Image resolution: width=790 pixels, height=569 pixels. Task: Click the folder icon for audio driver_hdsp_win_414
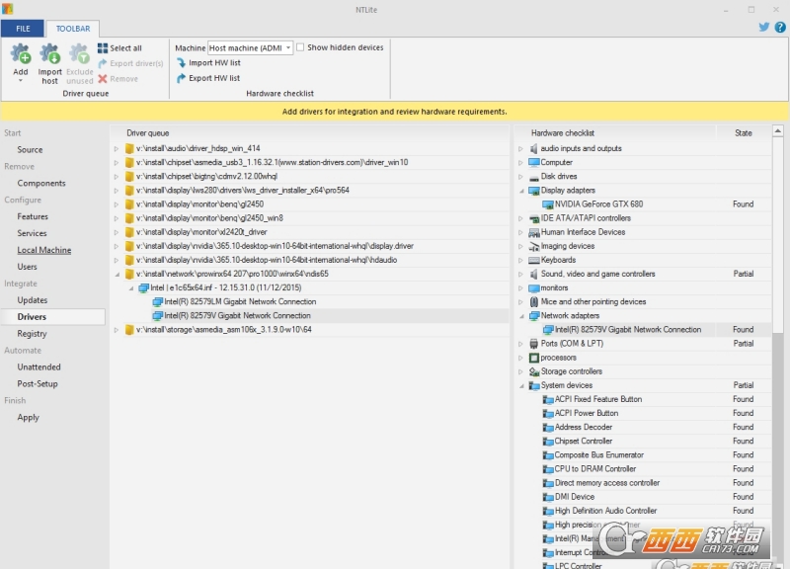point(129,149)
